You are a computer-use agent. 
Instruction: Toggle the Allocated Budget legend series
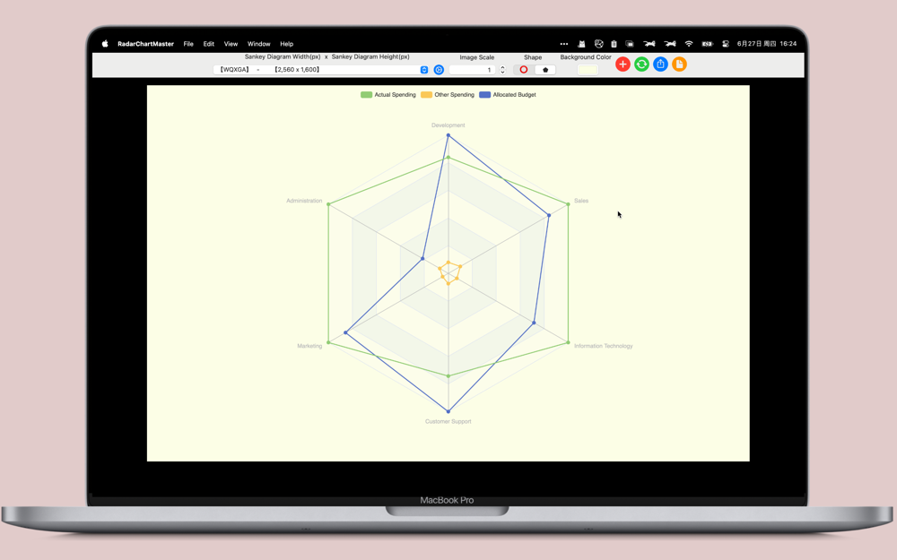pos(508,95)
